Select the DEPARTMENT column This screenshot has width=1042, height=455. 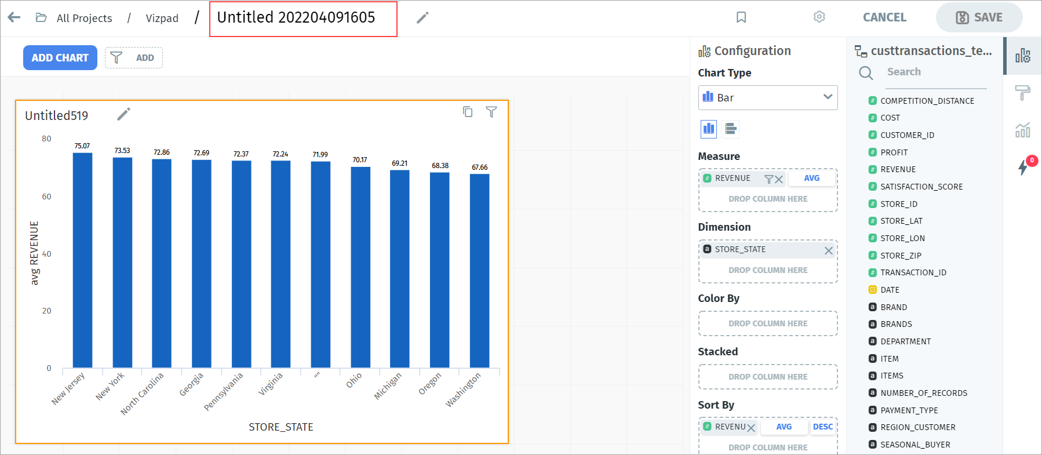tap(905, 341)
